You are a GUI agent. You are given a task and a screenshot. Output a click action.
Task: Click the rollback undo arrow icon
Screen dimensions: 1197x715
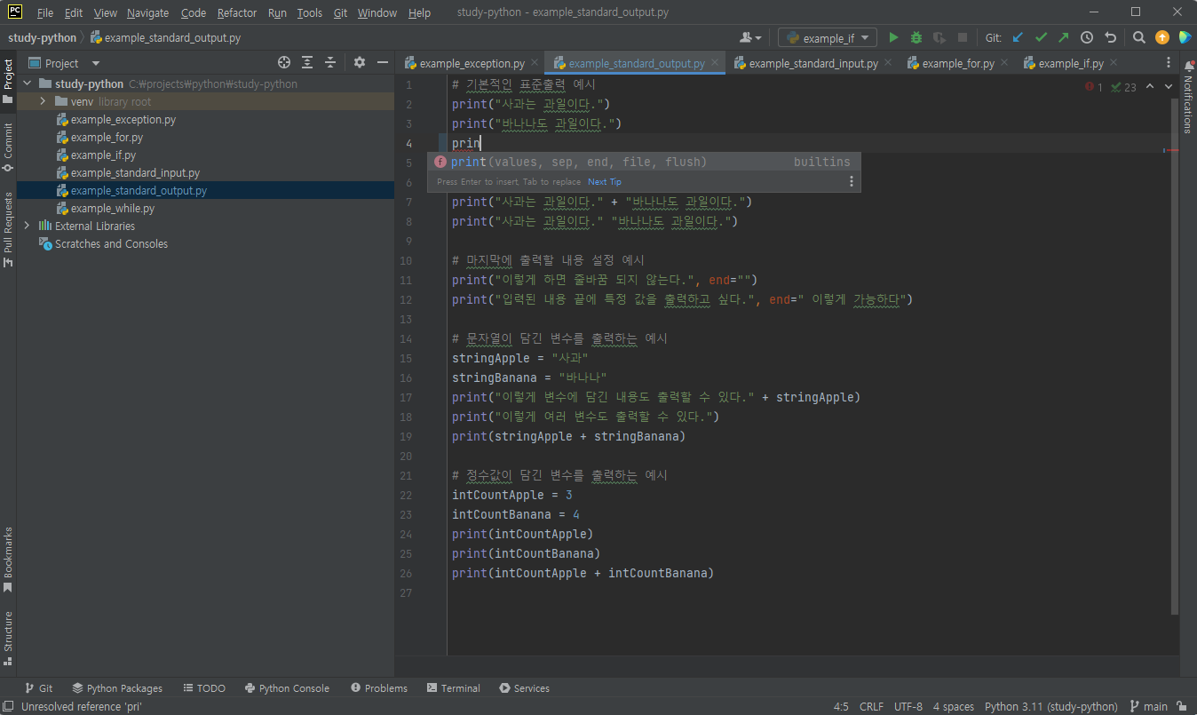1110,37
